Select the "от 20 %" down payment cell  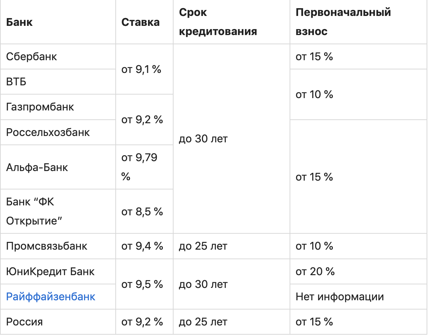(x=315, y=271)
